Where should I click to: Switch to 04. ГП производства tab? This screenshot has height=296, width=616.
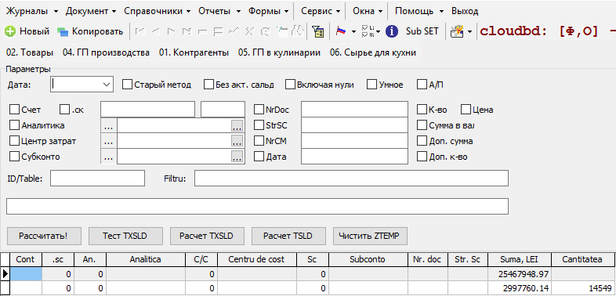[106, 52]
